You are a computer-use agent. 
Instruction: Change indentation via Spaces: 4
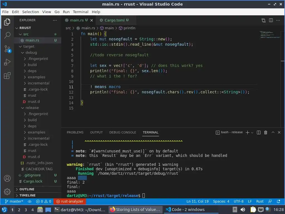click(221, 201)
